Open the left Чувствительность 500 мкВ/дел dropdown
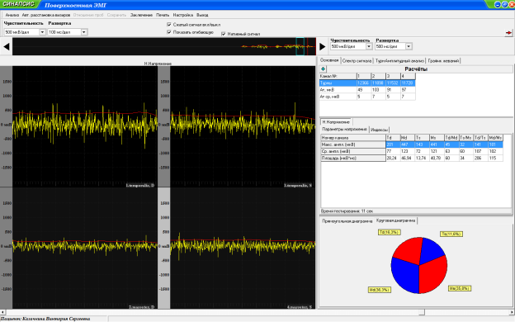The width and height of the screenshot is (515, 322). 42,32
